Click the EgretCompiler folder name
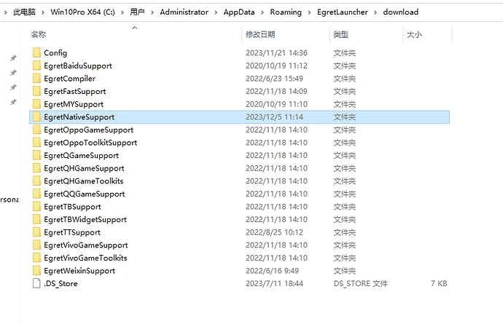The image size is (503, 324). tap(69, 79)
